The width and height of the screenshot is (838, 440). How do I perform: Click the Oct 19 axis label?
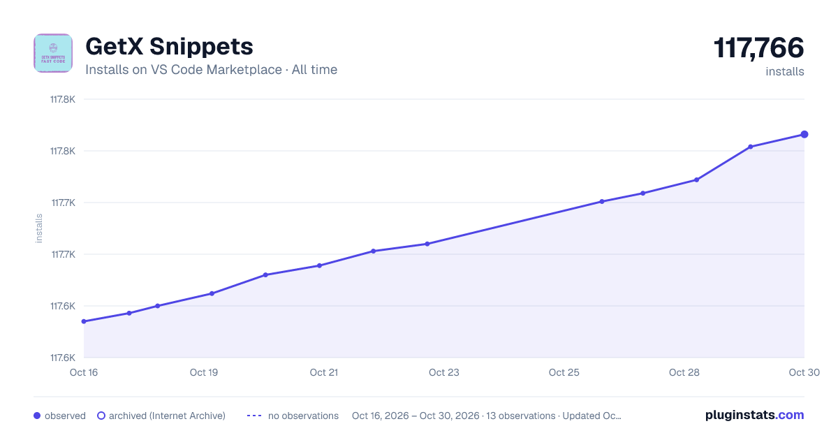click(204, 372)
